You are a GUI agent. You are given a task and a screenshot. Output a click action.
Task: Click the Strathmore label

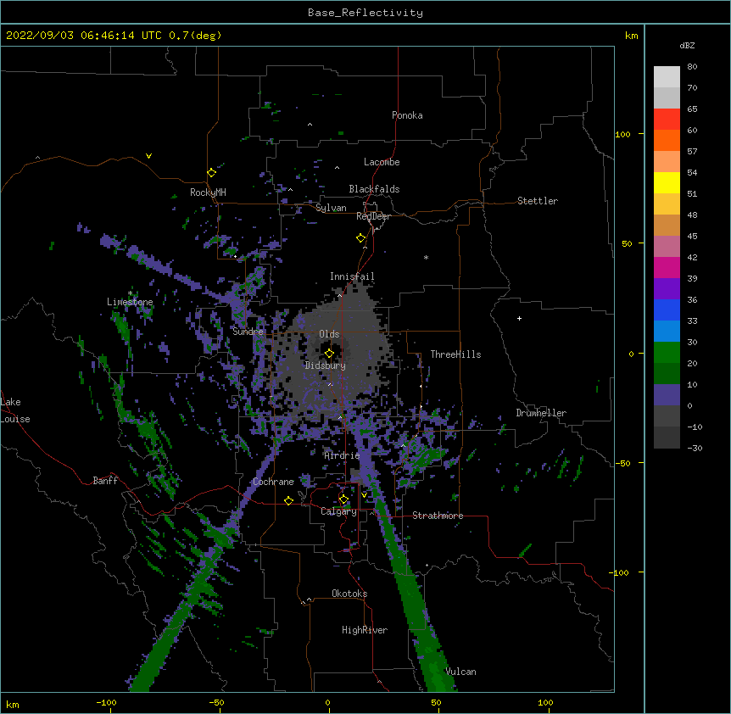coord(438,516)
